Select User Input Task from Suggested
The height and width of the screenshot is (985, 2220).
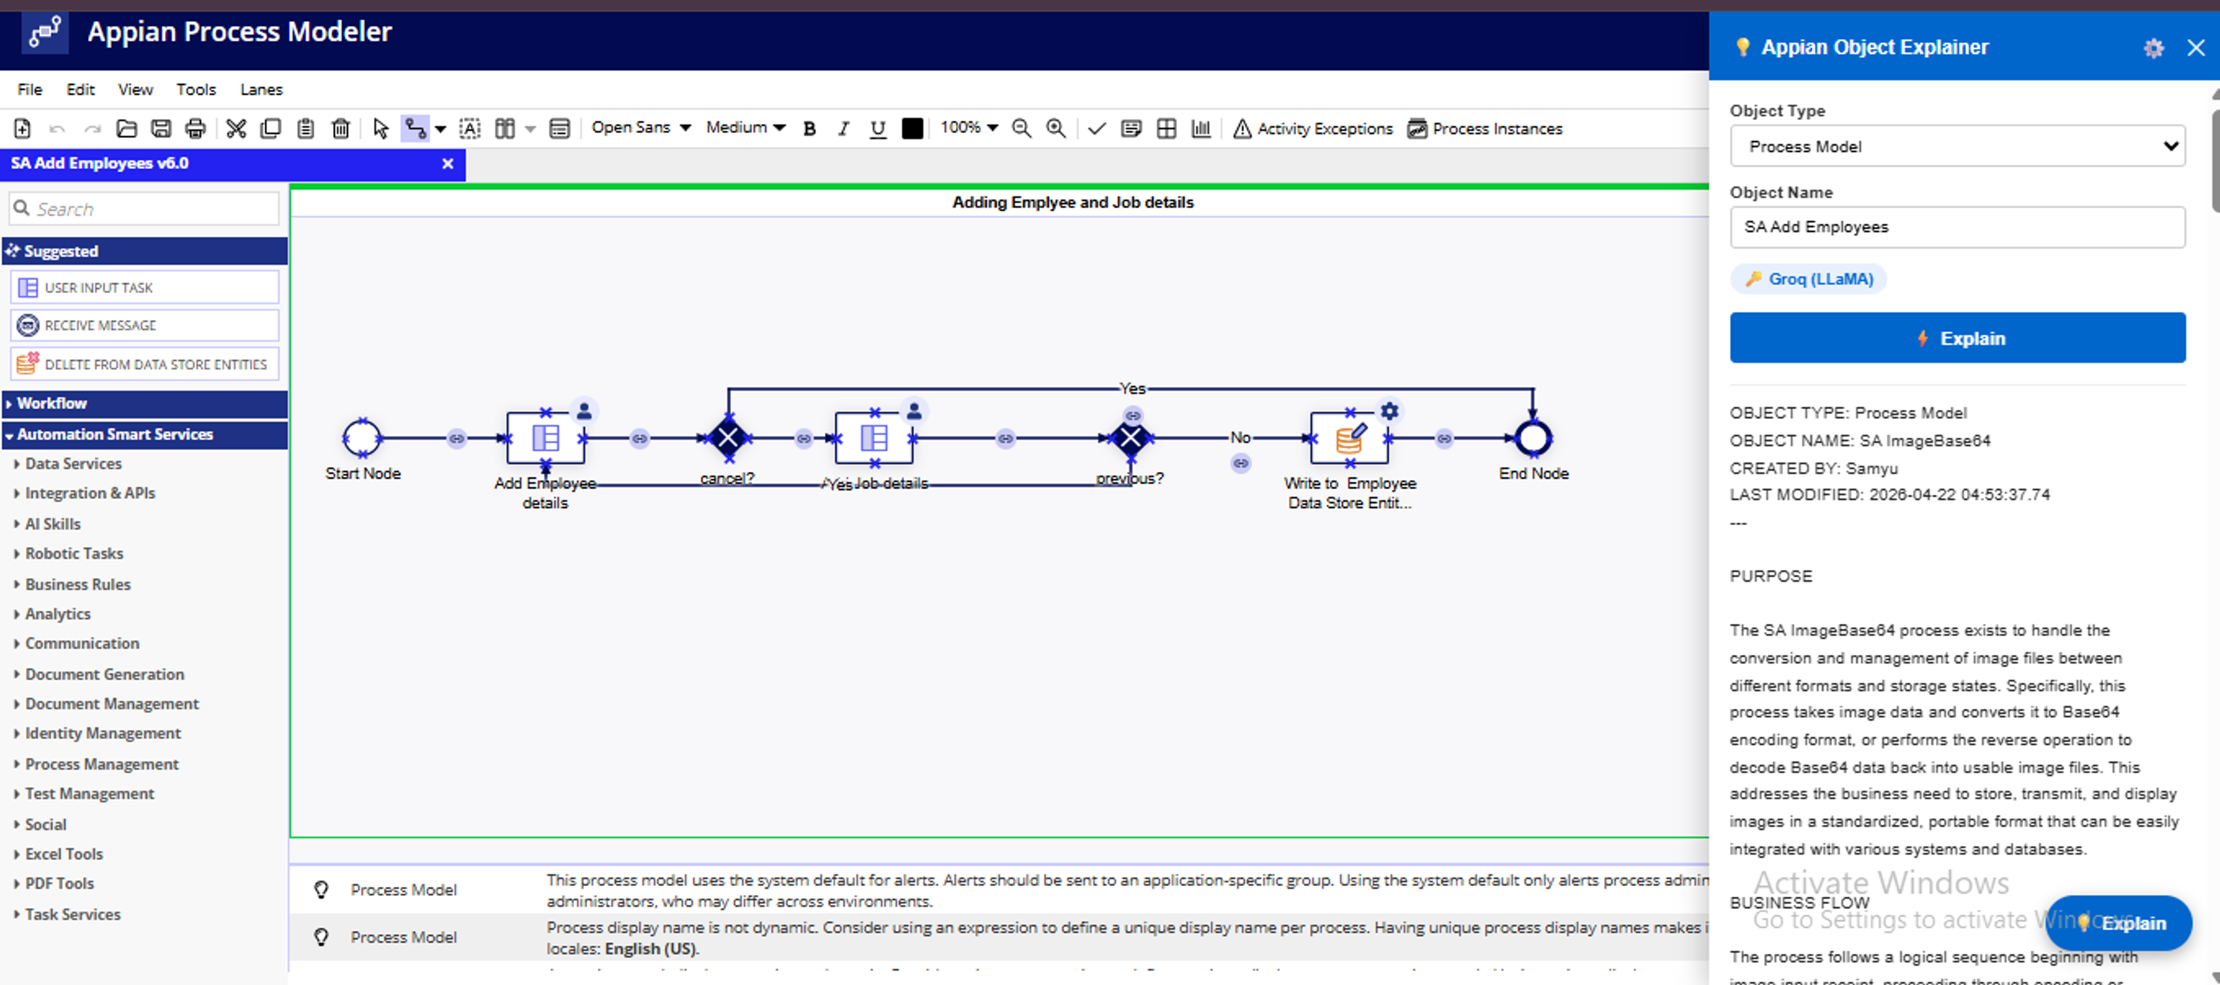145,287
